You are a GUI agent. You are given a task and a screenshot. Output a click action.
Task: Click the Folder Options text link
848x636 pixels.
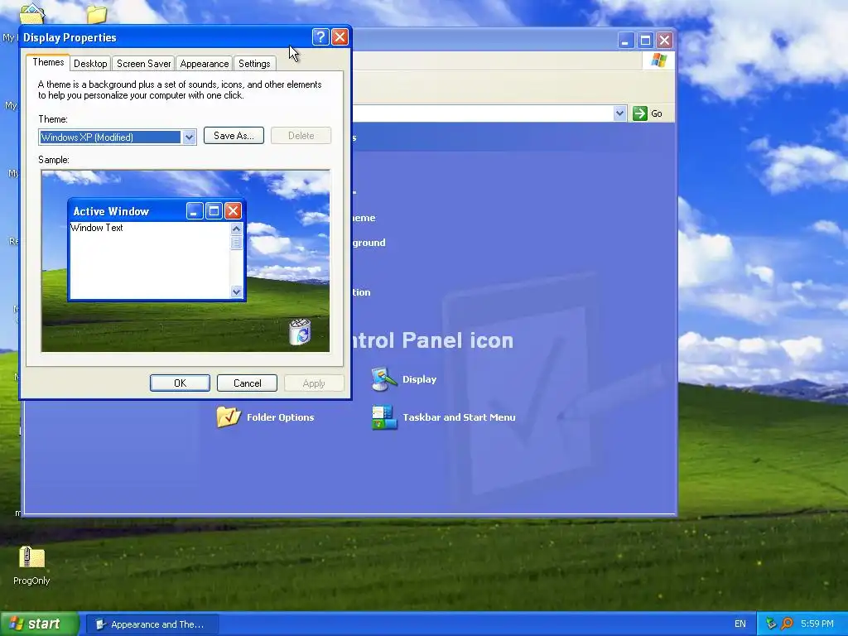280,417
